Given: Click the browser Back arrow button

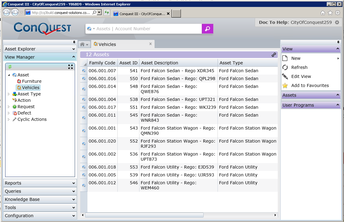Looking at the screenshot, I should 7,12.
